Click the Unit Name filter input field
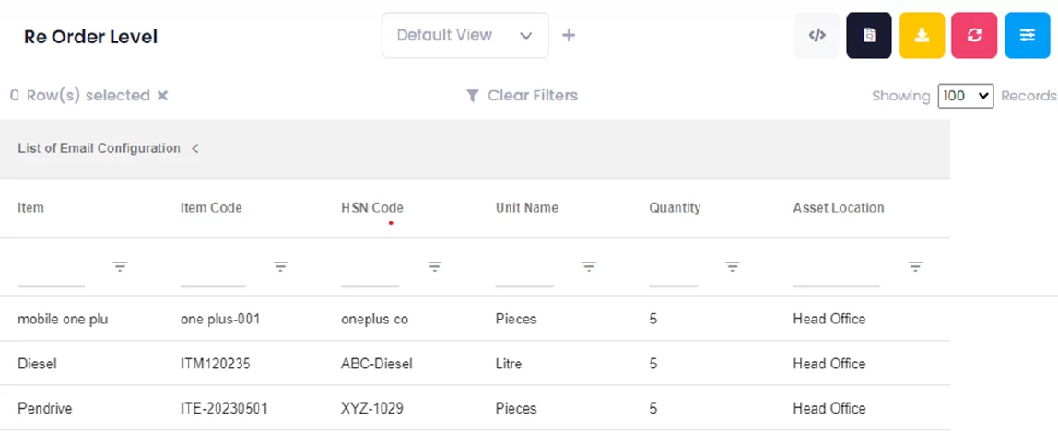The image size is (1058, 431). click(x=524, y=274)
